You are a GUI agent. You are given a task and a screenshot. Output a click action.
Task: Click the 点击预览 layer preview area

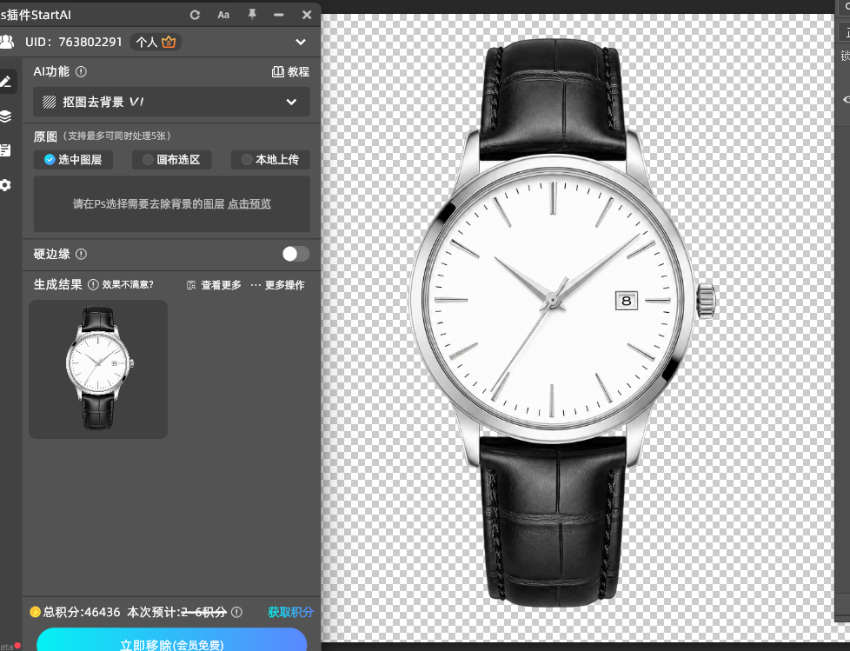click(249, 203)
